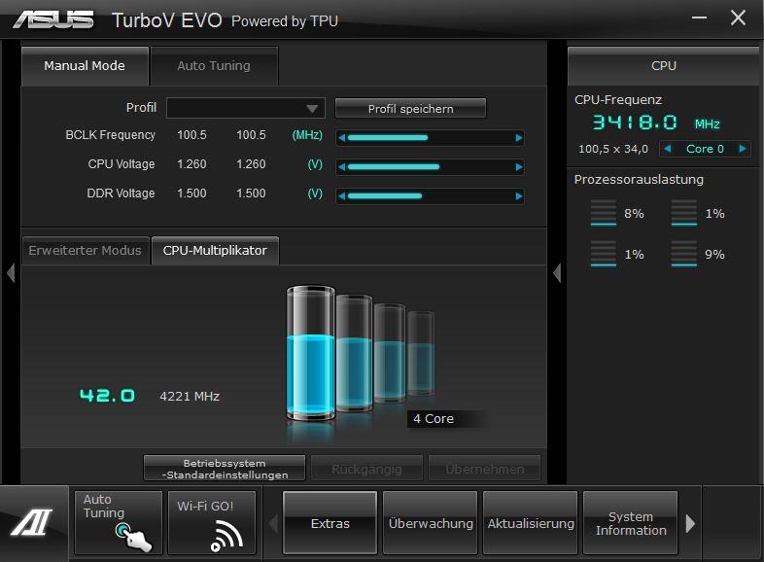Click Betriebssystem-Standardeinstellungen button
This screenshot has height=562, width=764.
click(225, 469)
